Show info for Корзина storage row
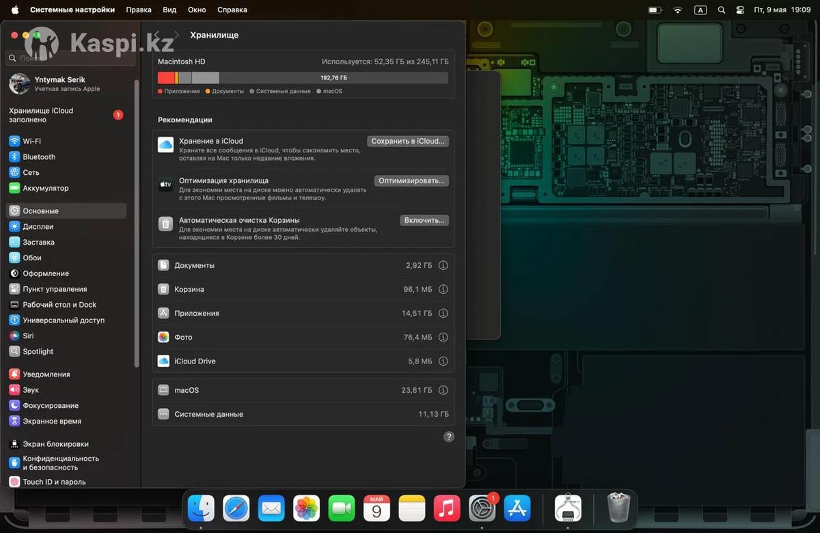 click(443, 289)
